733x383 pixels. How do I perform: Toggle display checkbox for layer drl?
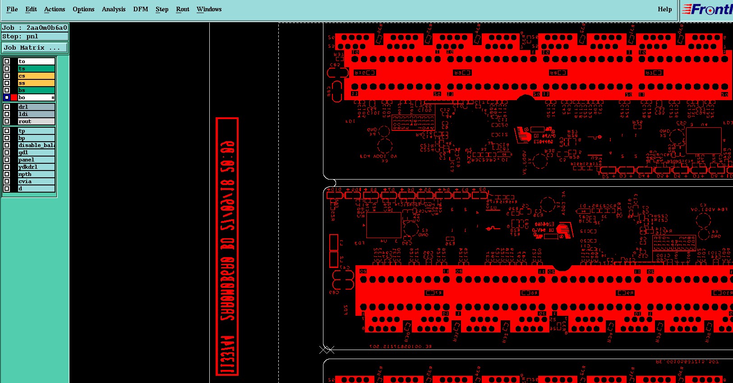click(x=7, y=107)
